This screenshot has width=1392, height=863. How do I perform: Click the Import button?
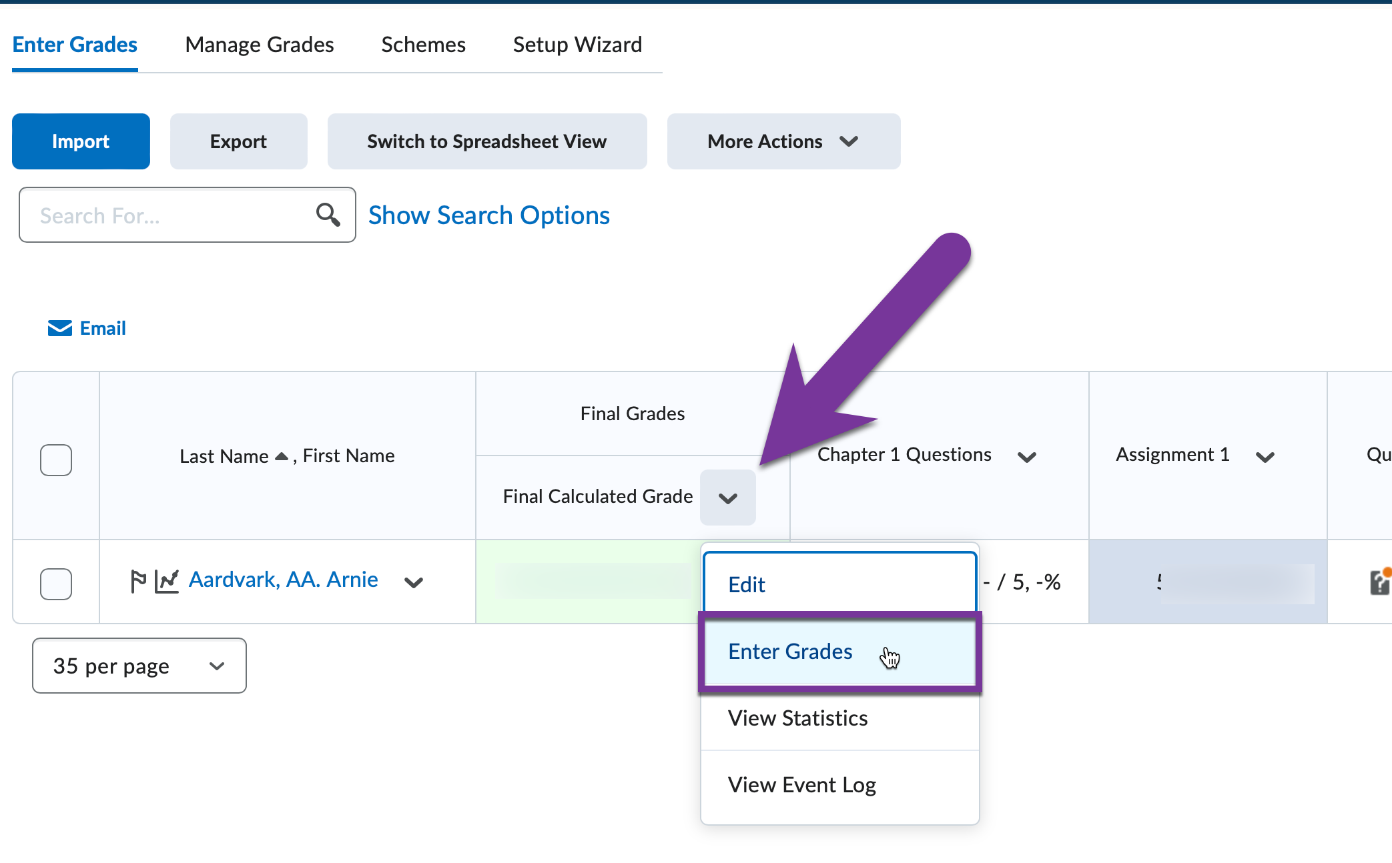[x=81, y=141]
